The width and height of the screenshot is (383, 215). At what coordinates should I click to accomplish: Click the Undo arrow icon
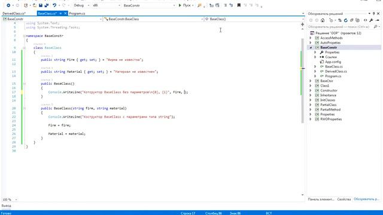(x=54, y=5)
